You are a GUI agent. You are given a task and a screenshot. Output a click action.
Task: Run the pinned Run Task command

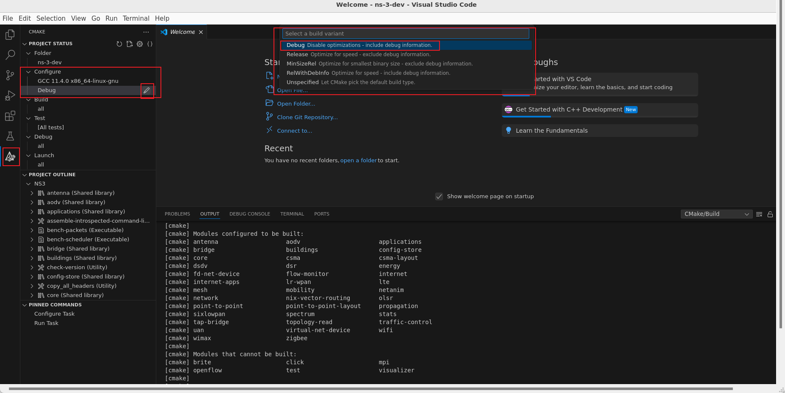coord(46,323)
